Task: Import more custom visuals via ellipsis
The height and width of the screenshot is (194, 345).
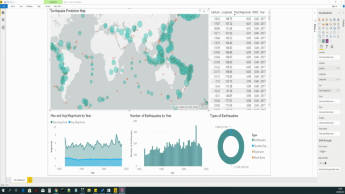Action: point(330,41)
